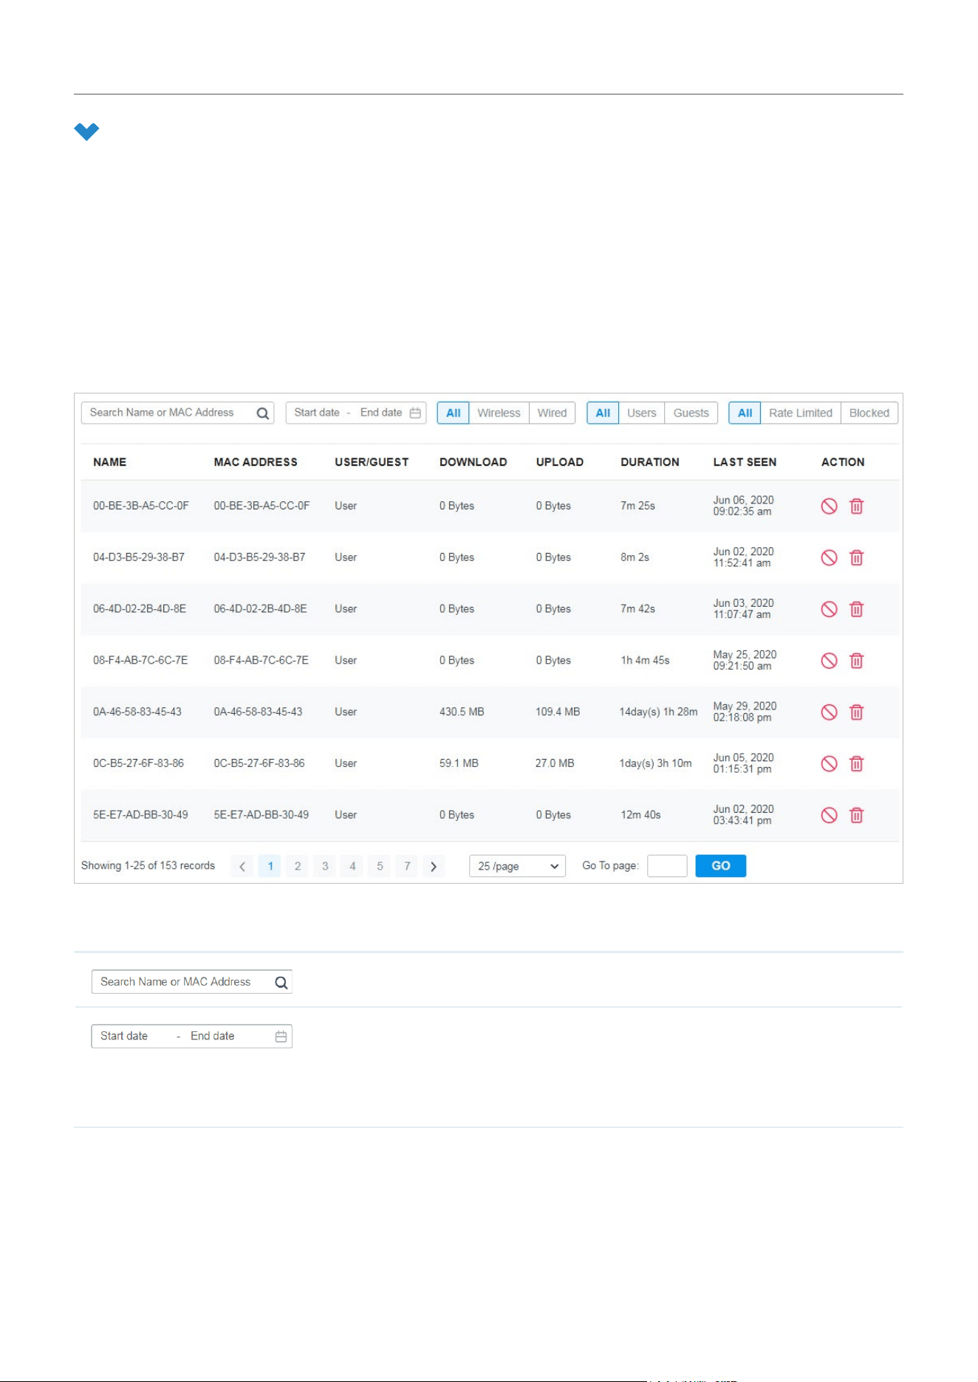Click the blue double chevron icon at top

tap(86, 131)
